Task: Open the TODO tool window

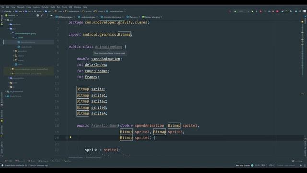Action: (9, 161)
